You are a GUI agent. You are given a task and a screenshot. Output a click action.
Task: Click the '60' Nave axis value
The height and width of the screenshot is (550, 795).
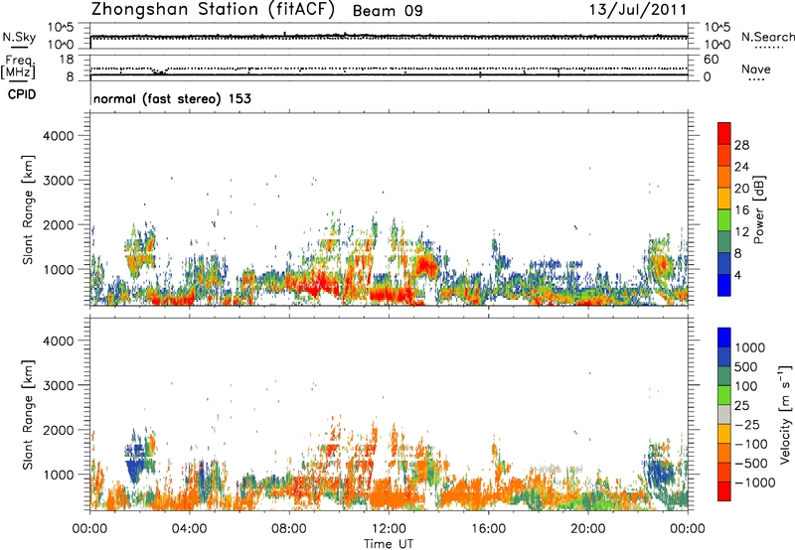[x=711, y=60]
